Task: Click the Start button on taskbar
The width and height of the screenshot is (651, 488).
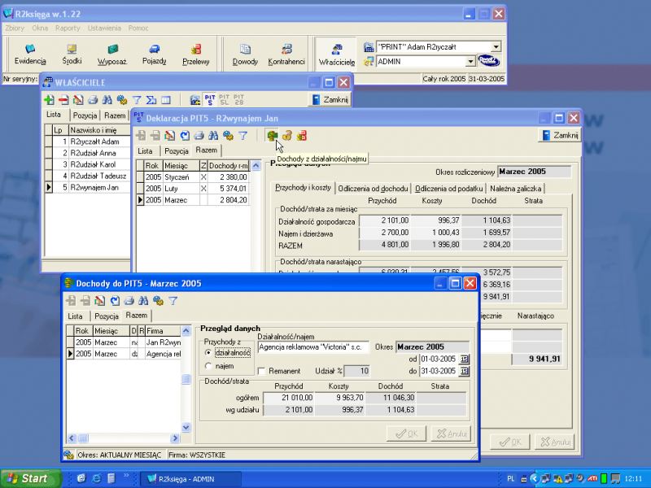Action: pos(30,478)
